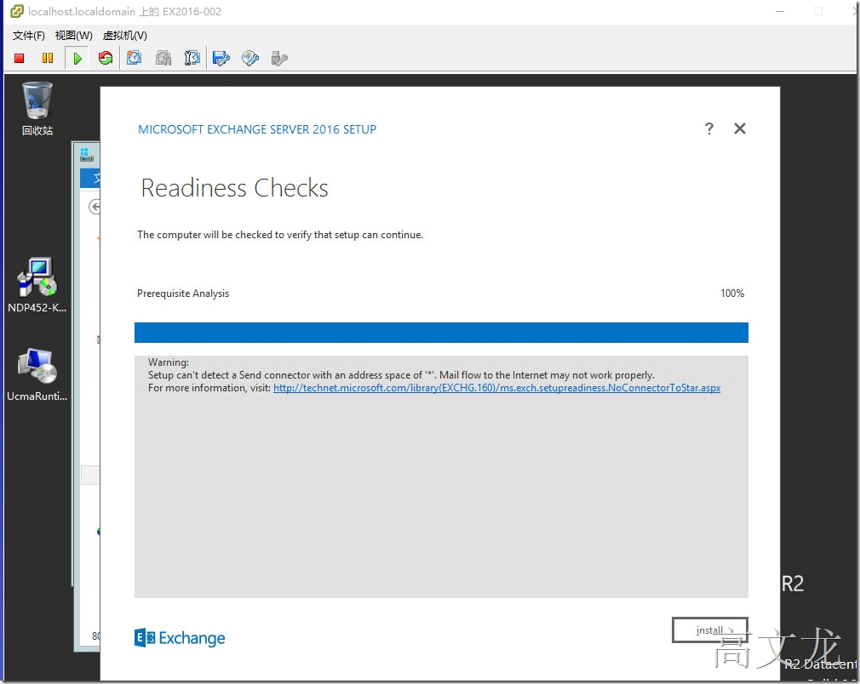Screen dimensions: 860x684
Task: Click the Exchange logo at bottom
Action: click(180, 638)
